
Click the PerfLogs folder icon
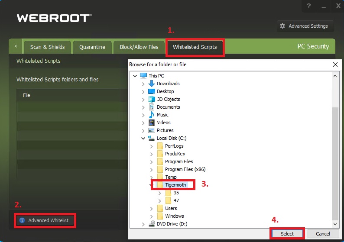(x=160, y=146)
